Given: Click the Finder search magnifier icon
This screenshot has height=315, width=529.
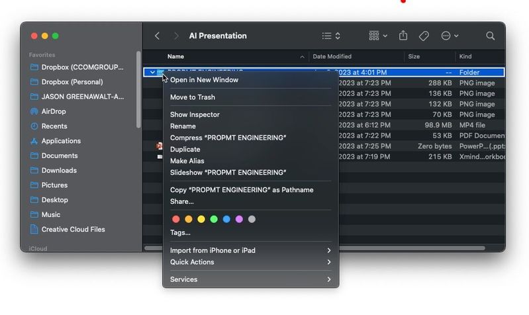Looking at the screenshot, I should coord(490,36).
